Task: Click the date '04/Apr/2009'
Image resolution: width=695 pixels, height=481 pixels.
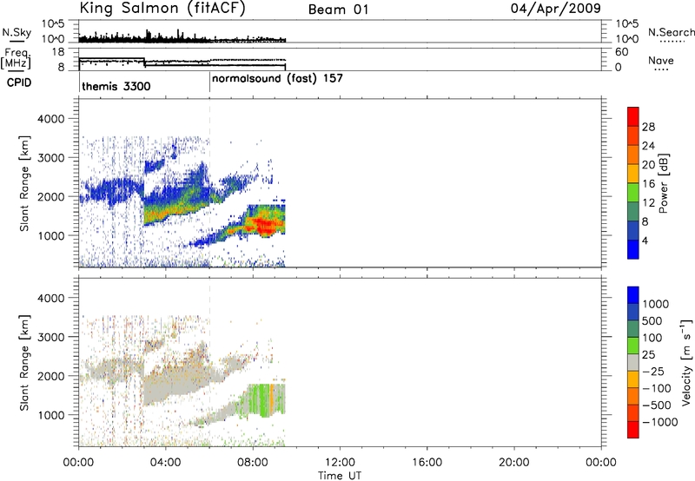Action: coord(556,9)
